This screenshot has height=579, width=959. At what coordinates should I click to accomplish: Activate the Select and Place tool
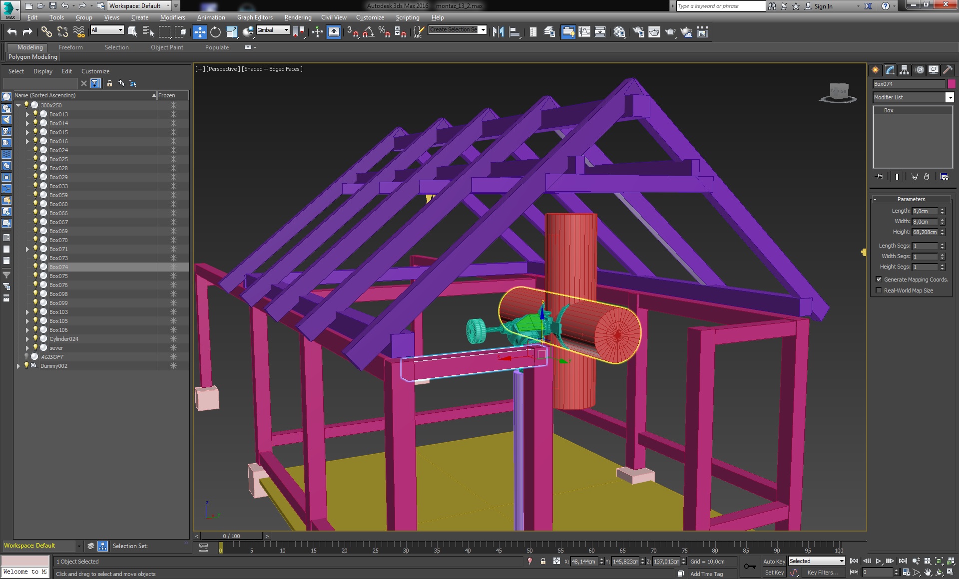click(x=248, y=32)
